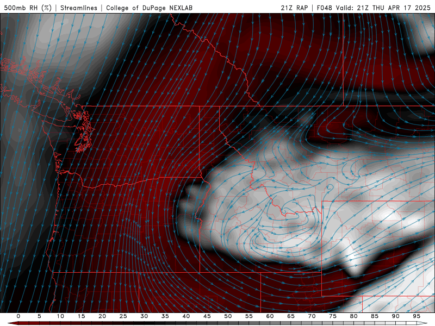
Task: Click the "F048" forecast hour text
Action: (x=324, y=8)
